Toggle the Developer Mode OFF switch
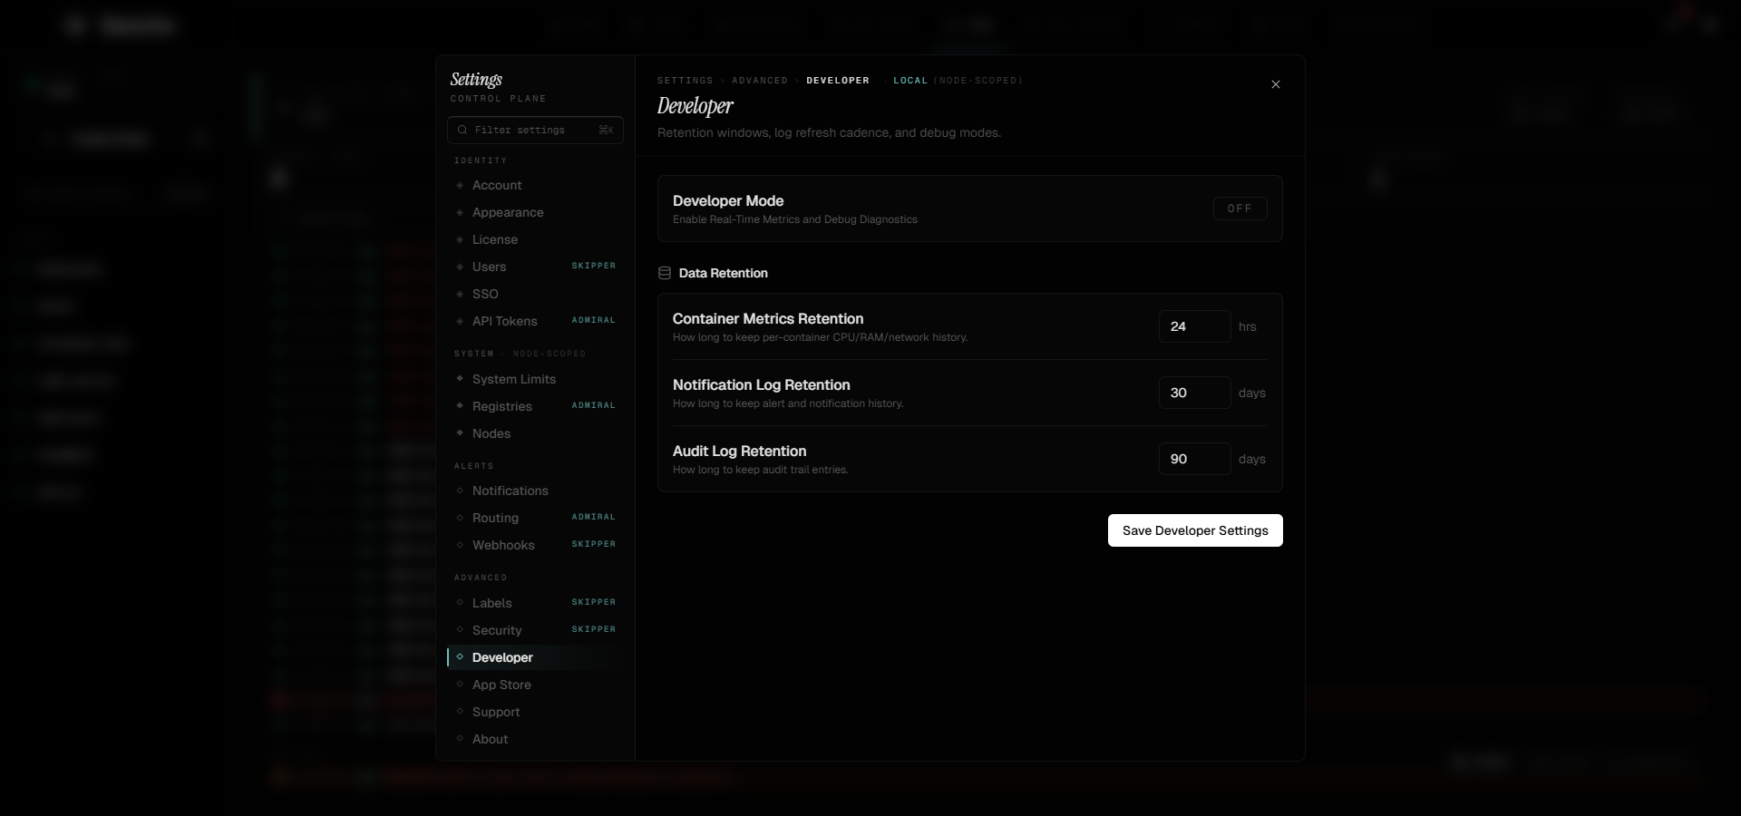Screen dimensions: 1741x816 pyautogui.click(x=1240, y=209)
